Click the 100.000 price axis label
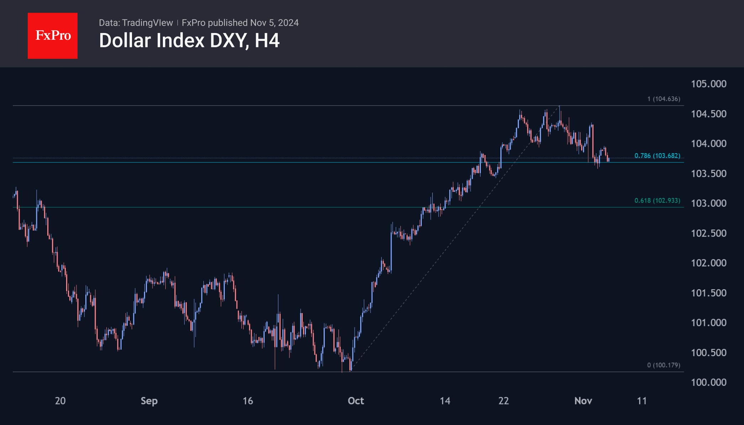The height and width of the screenshot is (425, 744). (708, 382)
